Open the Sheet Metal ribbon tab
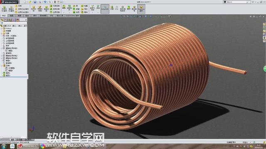 [x=27, y=16]
